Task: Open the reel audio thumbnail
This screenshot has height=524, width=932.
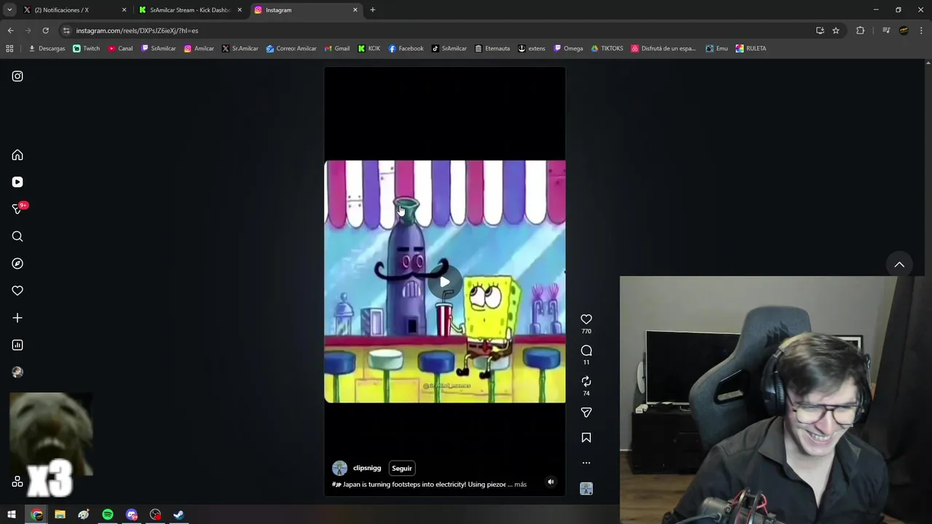Action: click(586, 489)
